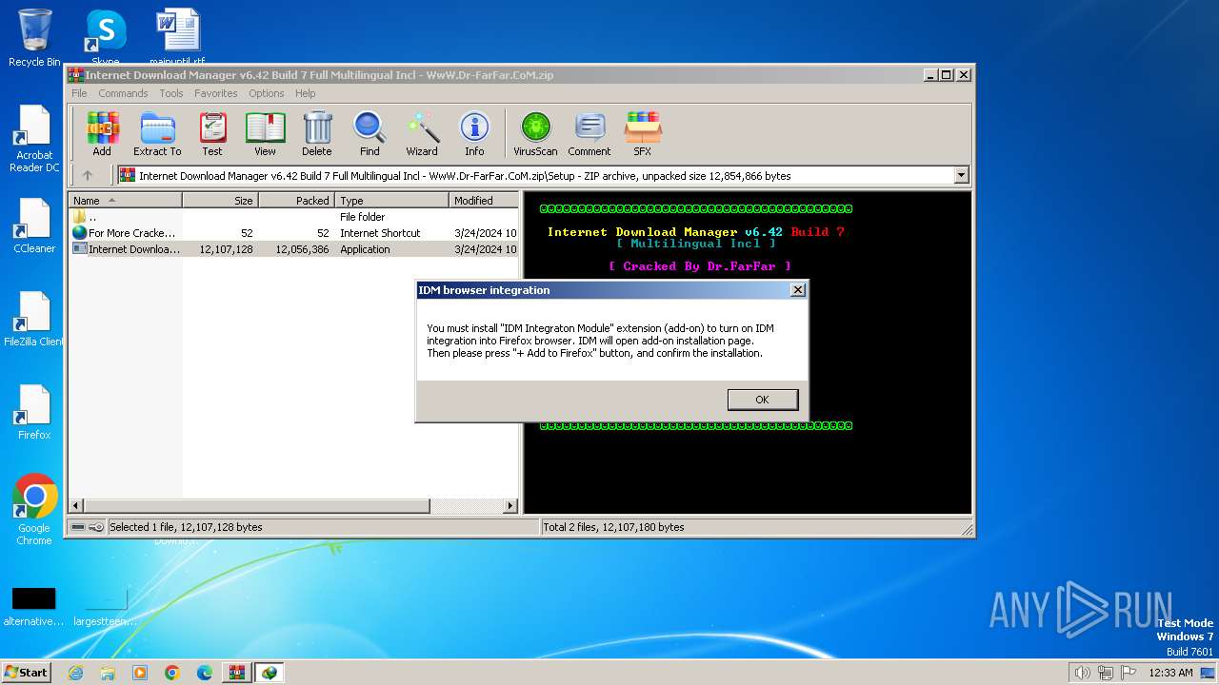Launch the Wizard wand icon
This screenshot has width=1219, height=685.
point(422,133)
